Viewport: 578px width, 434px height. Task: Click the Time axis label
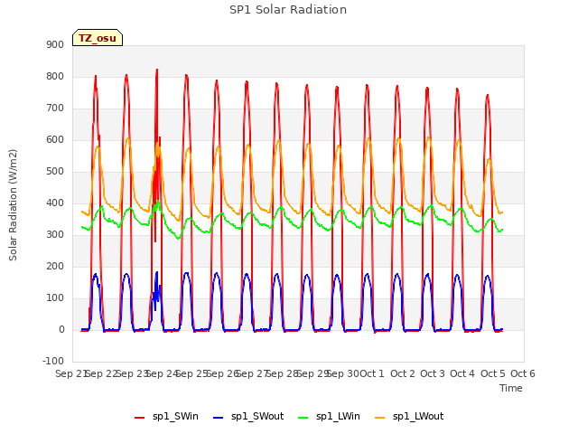click(x=511, y=388)
